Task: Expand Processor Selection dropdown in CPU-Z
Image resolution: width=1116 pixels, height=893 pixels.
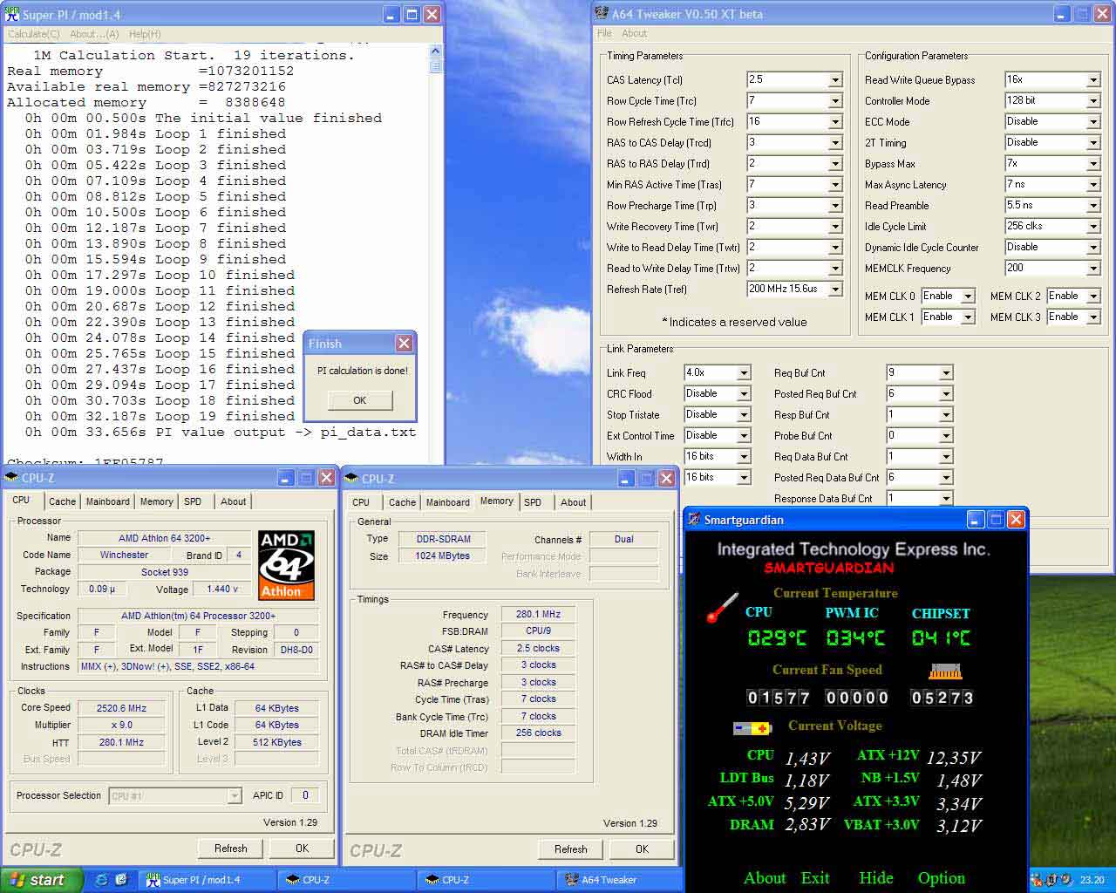Action: click(x=234, y=795)
